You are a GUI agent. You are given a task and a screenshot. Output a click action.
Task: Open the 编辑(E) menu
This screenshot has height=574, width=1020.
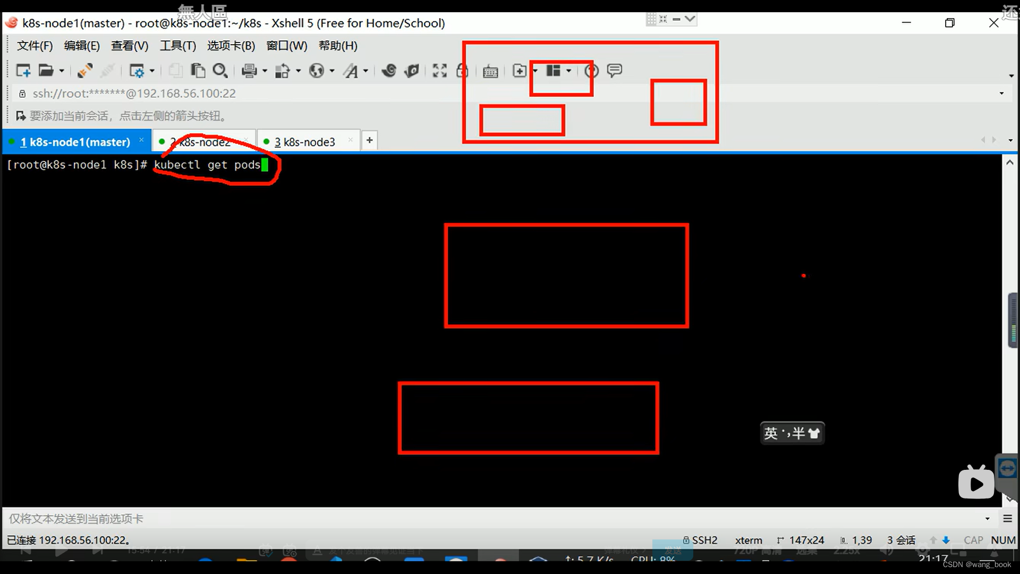82,46
